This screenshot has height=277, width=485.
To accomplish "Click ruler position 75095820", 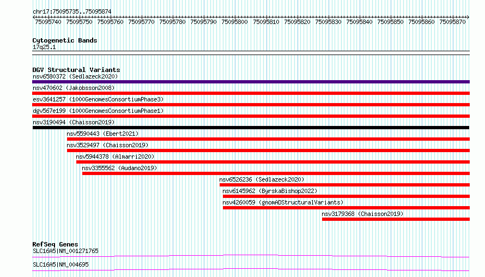I will tap(297, 22).
